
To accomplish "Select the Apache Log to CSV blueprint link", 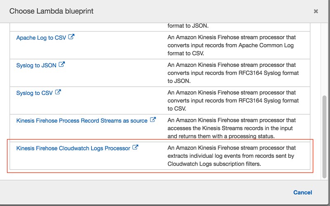I will tap(41, 38).
